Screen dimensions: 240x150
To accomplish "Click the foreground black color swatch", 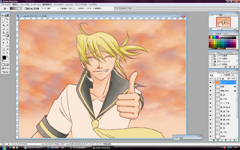I will tap(4, 57).
